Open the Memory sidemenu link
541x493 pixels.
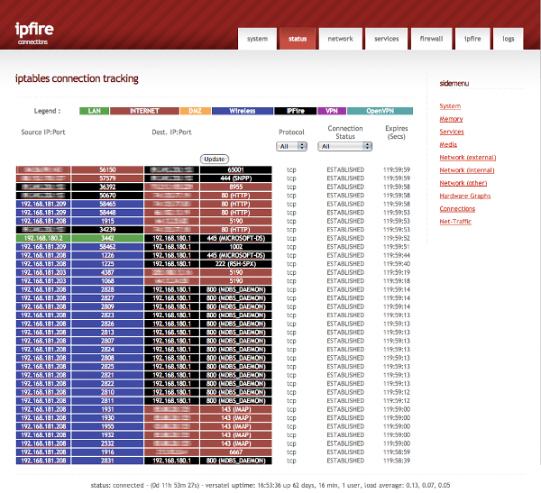point(451,119)
